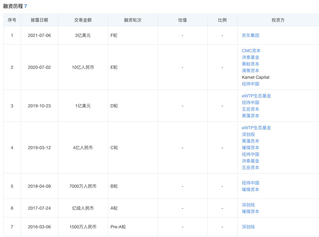Click 经纬中国 in the C轮 row
This screenshot has height=237, width=319.
[x=250, y=154]
